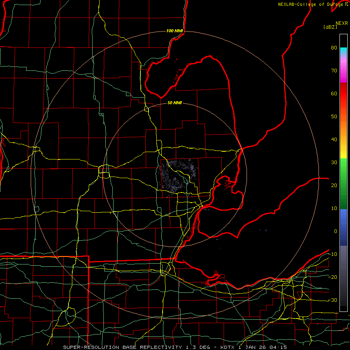Click the 100 NMI range ring label
Image resolution: width=350 pixels, height=350 pixels.
point(175,31)
